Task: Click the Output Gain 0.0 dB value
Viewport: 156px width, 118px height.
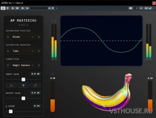Action: tap(36, 93)
